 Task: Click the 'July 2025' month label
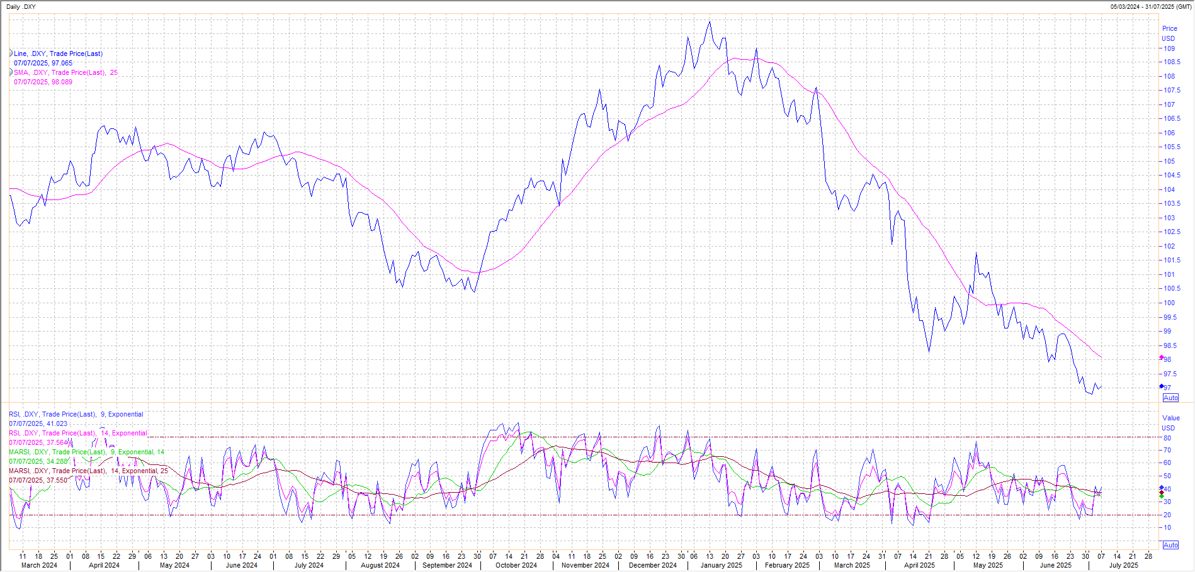(x=1124, y=565)
